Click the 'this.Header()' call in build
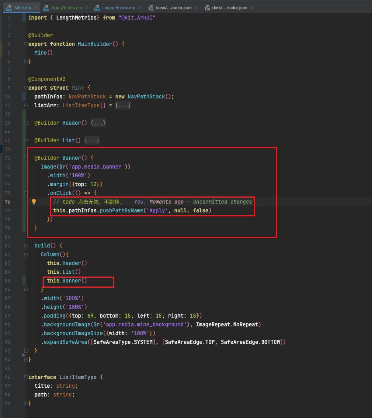Image resolution: width=372 pixels, height=418 pixels. click(x=67, y=263)
